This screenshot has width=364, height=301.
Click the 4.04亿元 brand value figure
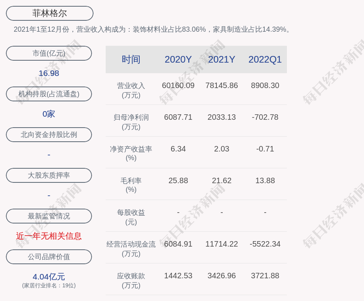pos(49,277)
